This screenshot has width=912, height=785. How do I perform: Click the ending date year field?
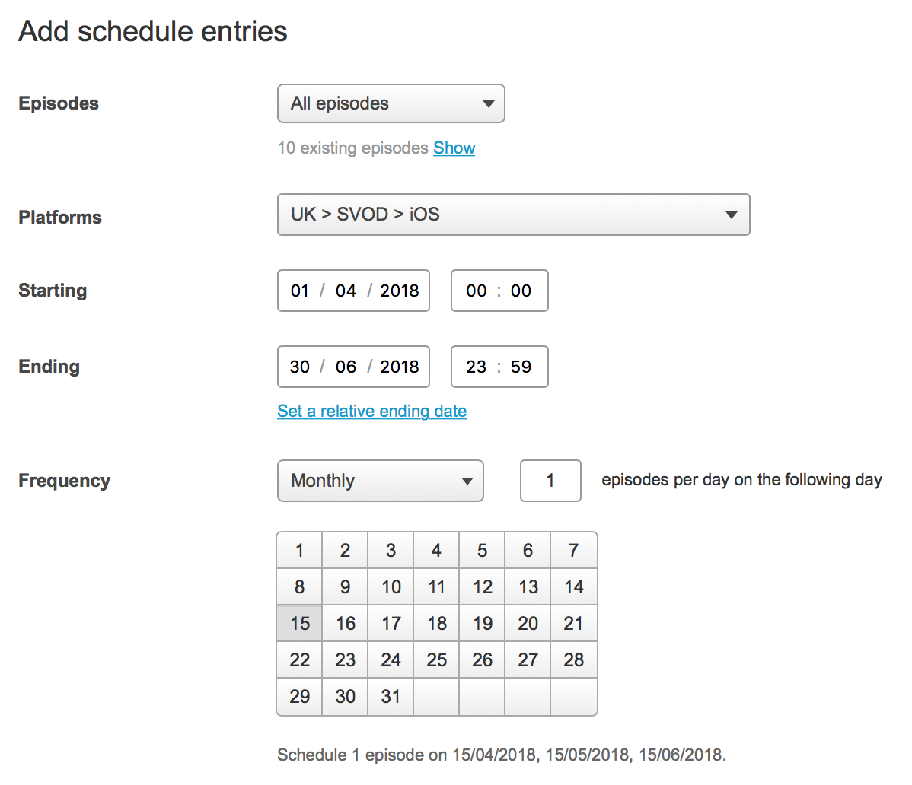pos(400,367)
